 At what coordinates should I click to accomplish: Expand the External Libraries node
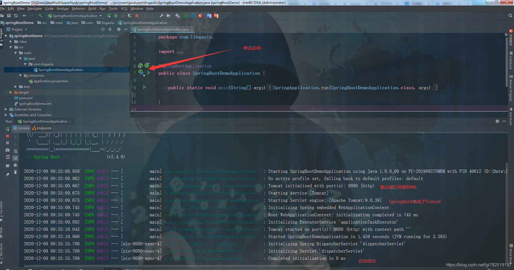click(x=6, y=109)
